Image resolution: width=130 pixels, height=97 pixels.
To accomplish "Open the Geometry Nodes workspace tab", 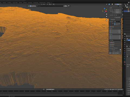I will (x=42, y=3).
